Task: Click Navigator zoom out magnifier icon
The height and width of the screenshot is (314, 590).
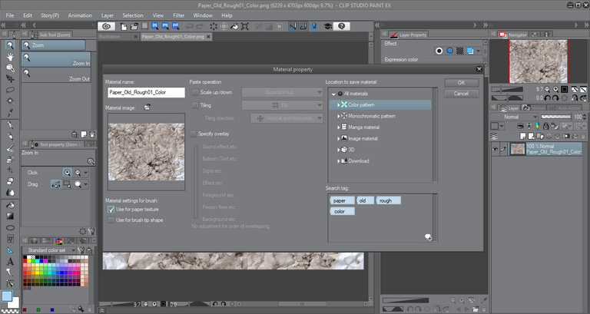Action: coord(548,90)
